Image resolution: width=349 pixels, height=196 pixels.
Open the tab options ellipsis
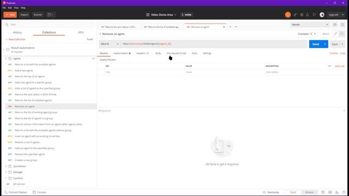(x=236, y=27)
